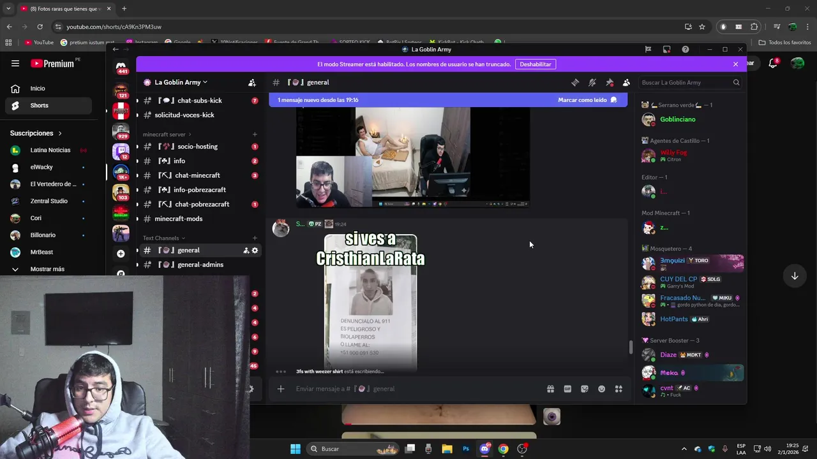Click create invite icon on general channel
The image size is (817, 459).
(x=246, y=251)
